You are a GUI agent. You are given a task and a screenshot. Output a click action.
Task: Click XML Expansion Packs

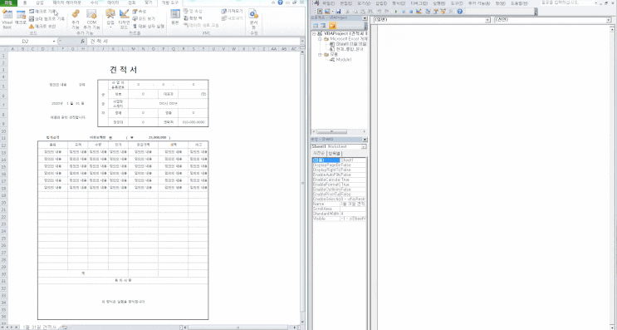click(193, 18)
